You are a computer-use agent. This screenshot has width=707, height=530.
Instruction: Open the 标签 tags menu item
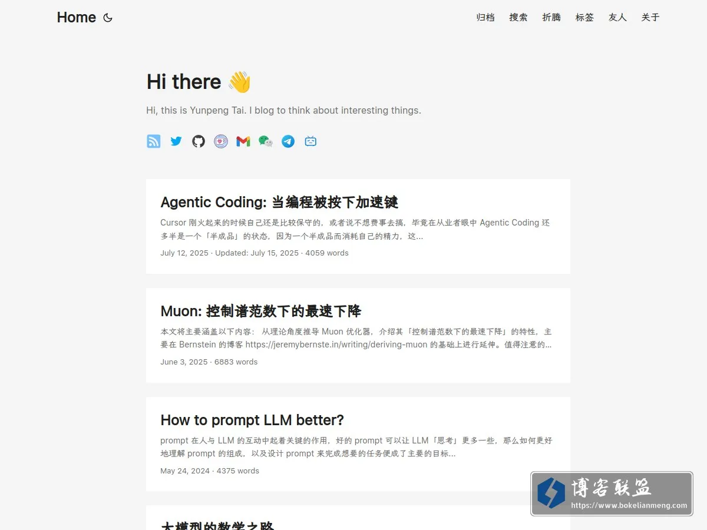click(584, 18)
